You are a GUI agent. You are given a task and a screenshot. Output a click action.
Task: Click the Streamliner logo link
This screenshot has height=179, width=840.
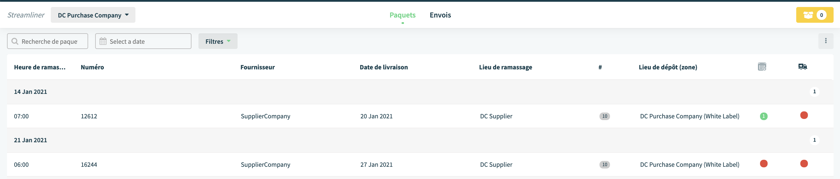[x=26, y=15]
